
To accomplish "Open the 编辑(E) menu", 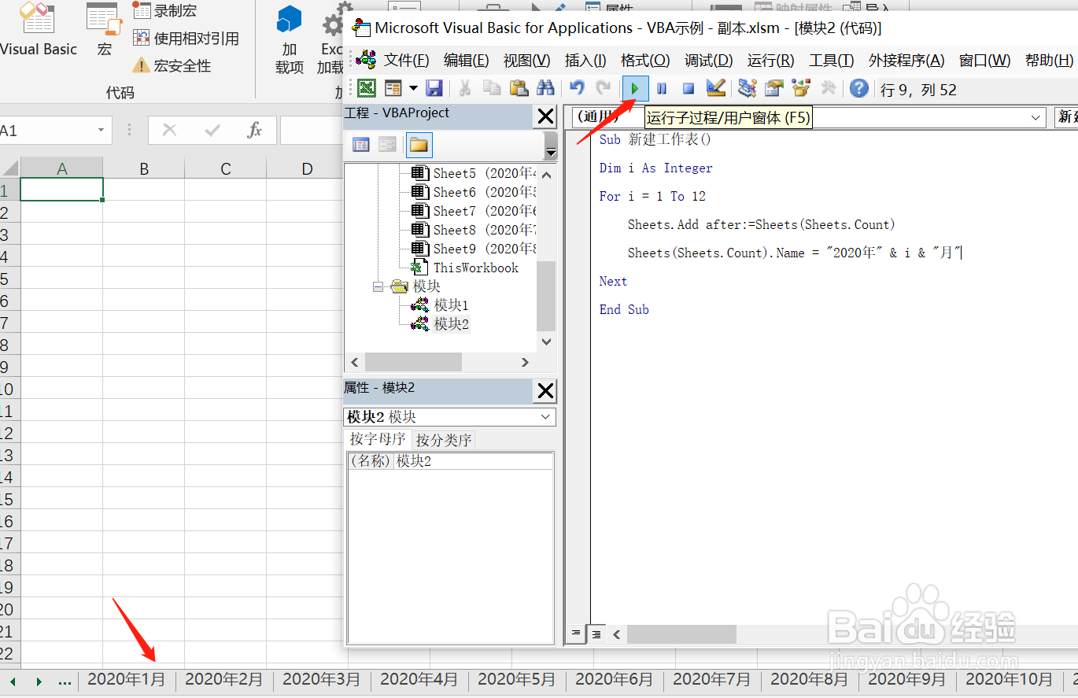I will click(x=467, y=61).
